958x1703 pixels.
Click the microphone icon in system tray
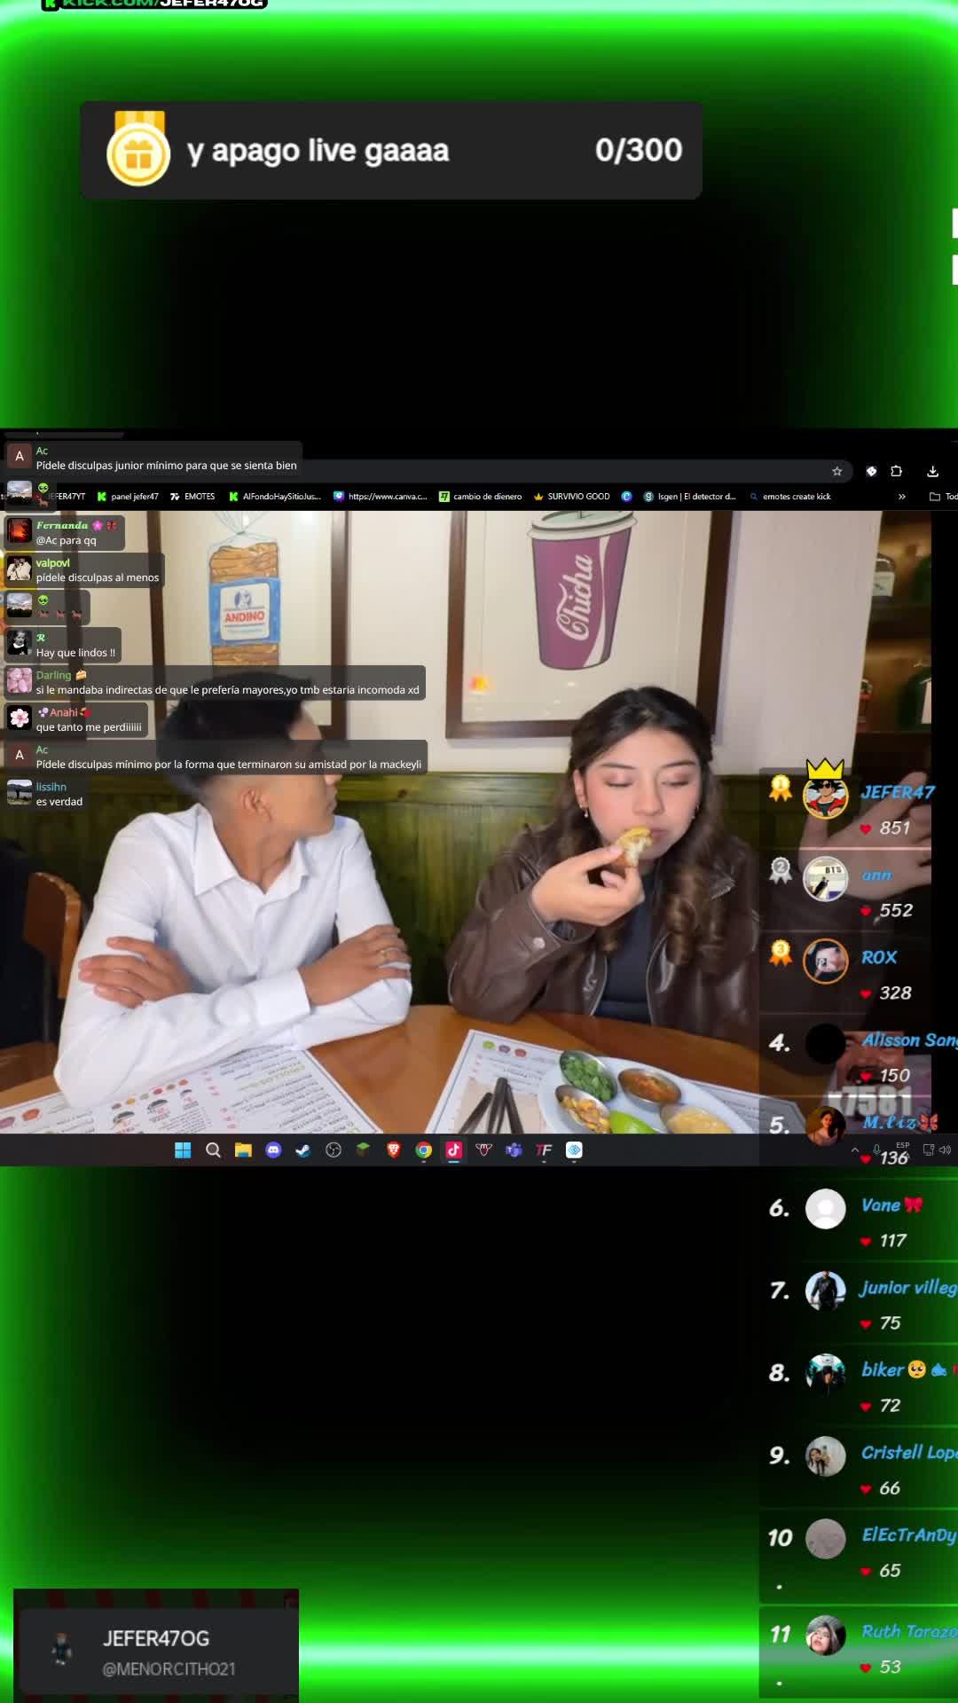pyautogui.click(x=876, y=1150)
